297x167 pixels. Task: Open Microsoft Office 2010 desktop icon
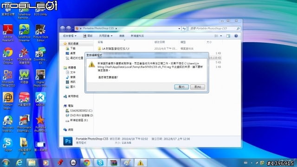pyautogui.click(x=8, y=78)
